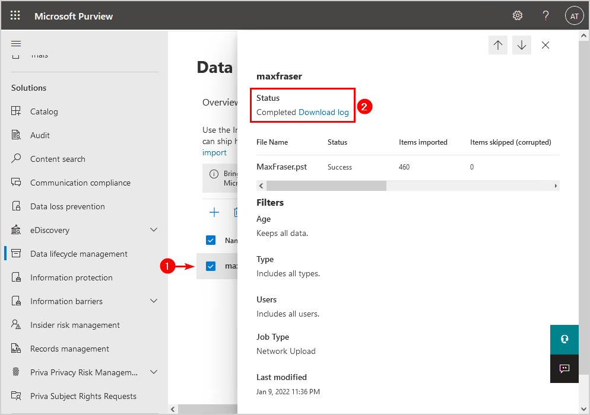Uncheck the maxfraser import job checkbox
The image size is (590, 415).
click(211, 266)
